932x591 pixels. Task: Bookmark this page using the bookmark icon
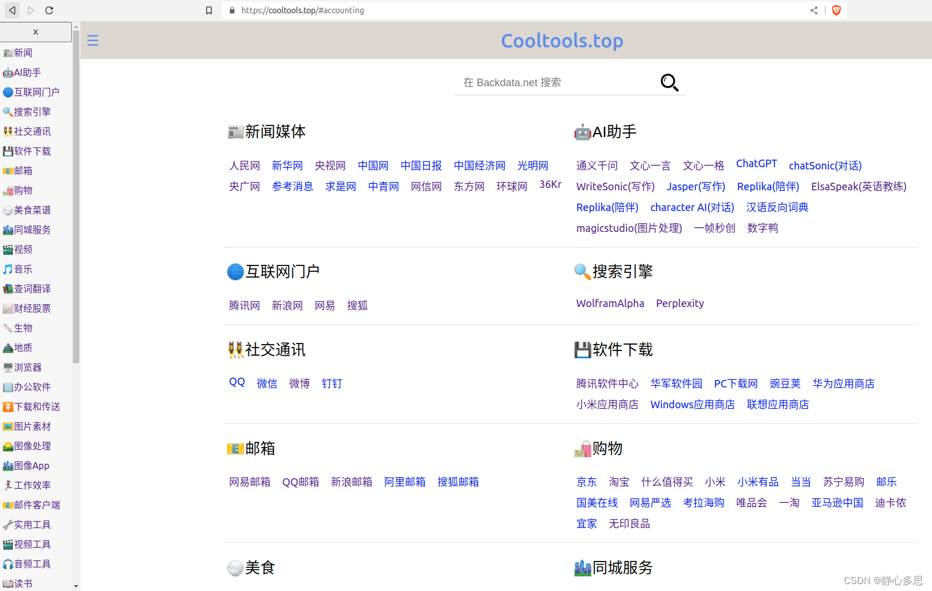(x=209, y=10)
